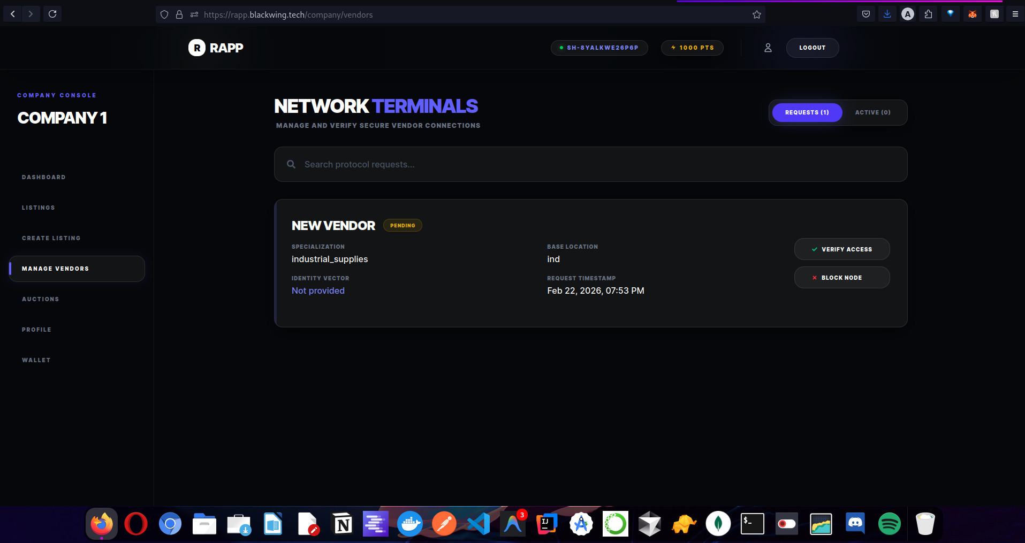Open the site permissions icon in the address bar

coord(194,14)
